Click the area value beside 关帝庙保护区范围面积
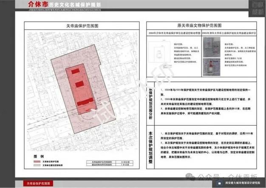Image resolution: width=266 pixels, height=188 pixels. (125, 162)
